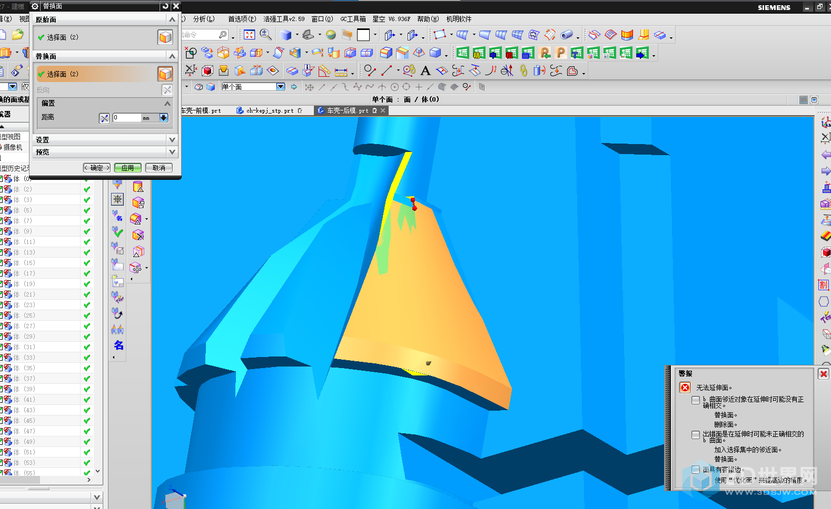831x509 pixels.
Task: Toggle green checkmark for 体 (41) row
Action: pyautogui.click(x=87, y=400)
